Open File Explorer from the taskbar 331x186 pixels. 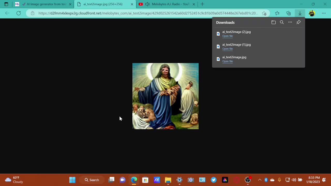(x=168, y=180)
